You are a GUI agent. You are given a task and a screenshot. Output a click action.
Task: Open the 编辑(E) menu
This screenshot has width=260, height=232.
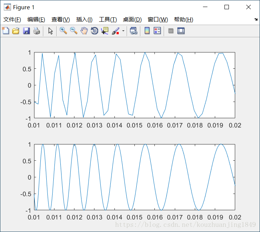(x=36, y=20)
